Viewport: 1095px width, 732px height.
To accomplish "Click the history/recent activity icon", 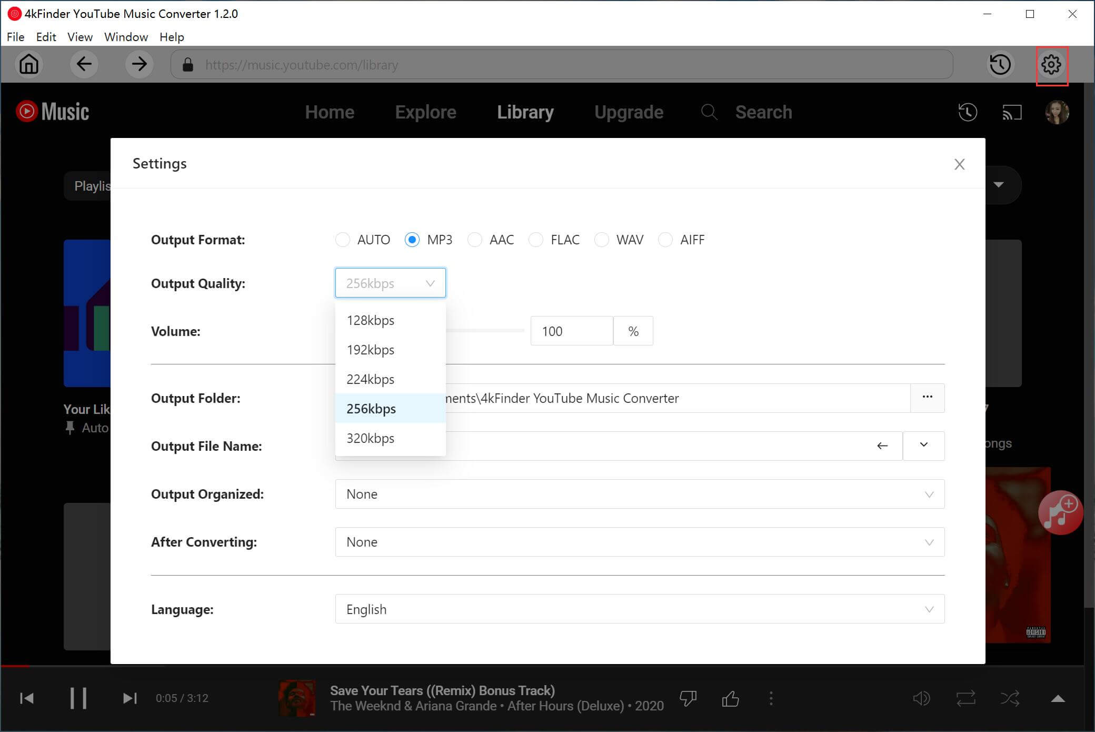I will [1000, 65].
